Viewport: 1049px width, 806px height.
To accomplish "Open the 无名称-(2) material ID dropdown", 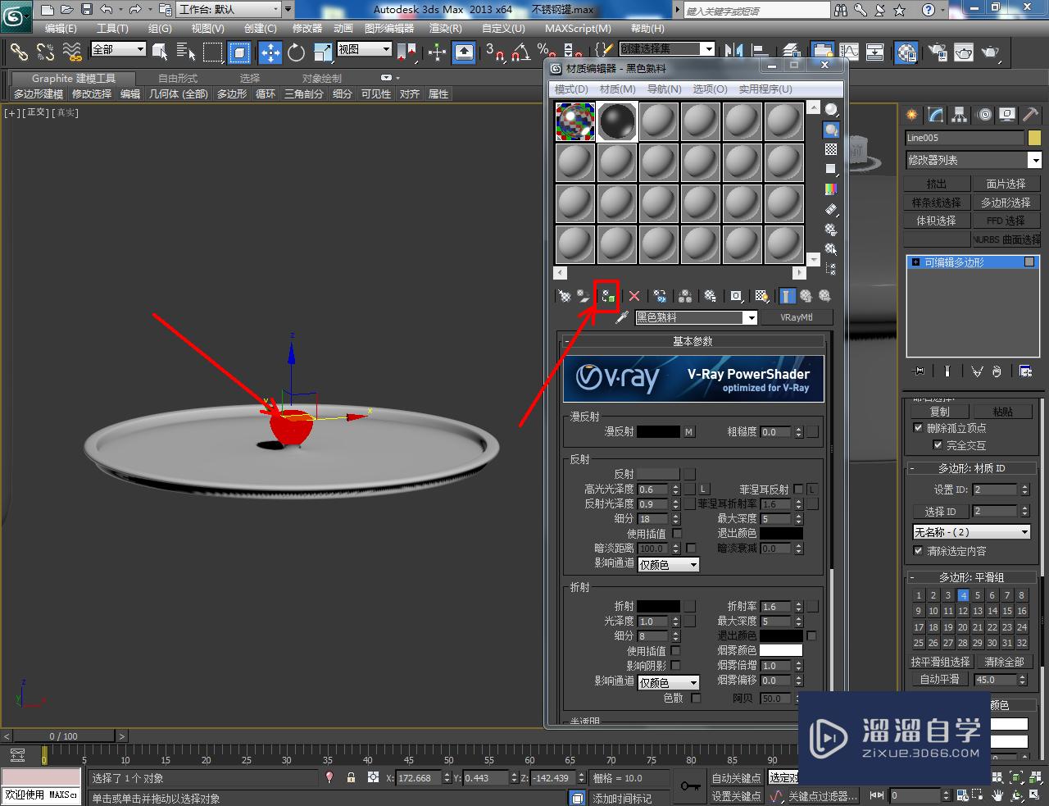I will coord(971,532).
